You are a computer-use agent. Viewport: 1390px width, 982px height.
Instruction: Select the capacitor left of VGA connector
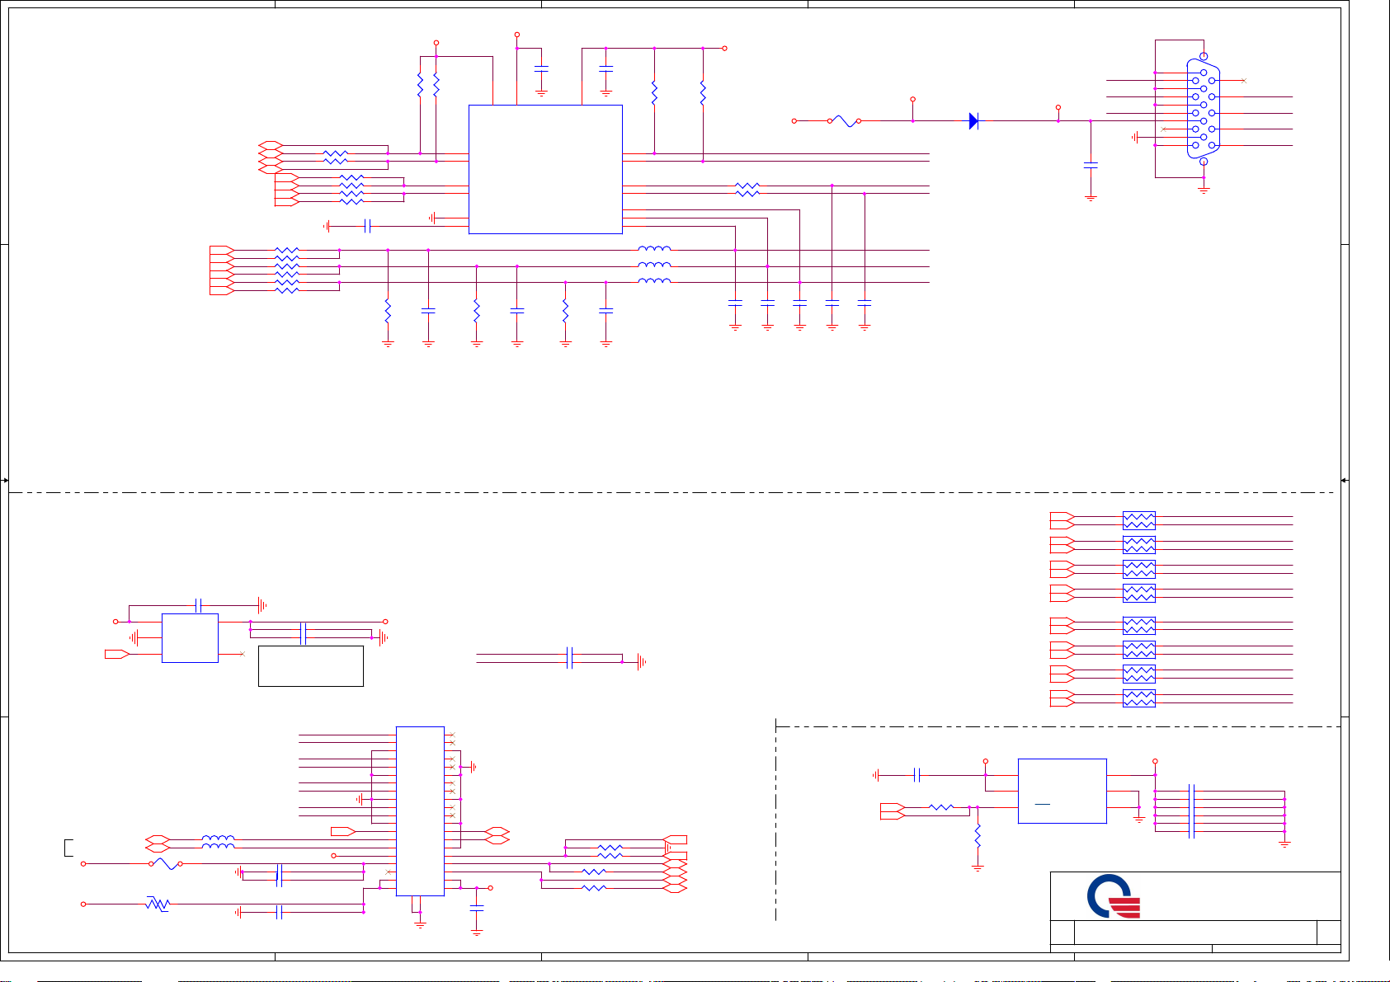(1091, 166)
